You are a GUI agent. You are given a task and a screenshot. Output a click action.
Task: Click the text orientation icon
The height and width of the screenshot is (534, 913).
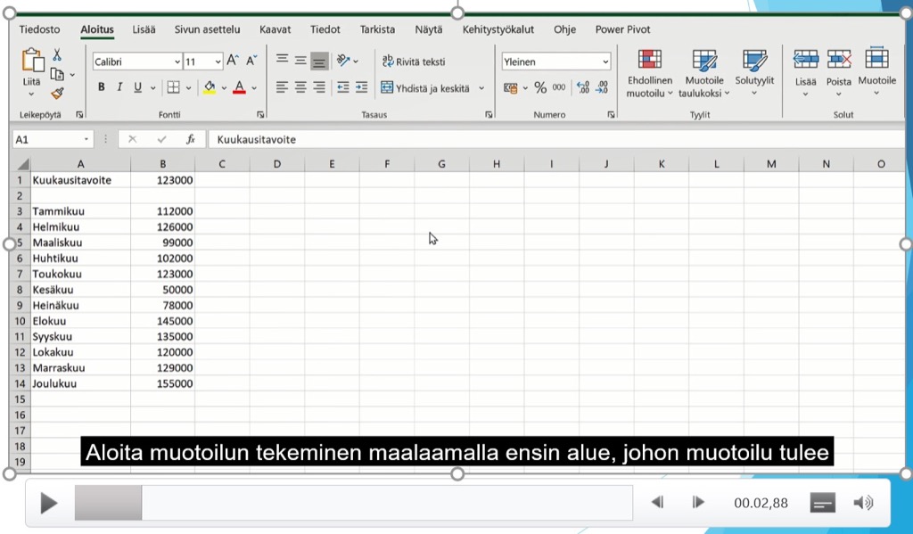tap(343, 61)
